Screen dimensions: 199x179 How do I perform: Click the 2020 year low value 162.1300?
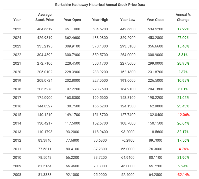point(128,72)
